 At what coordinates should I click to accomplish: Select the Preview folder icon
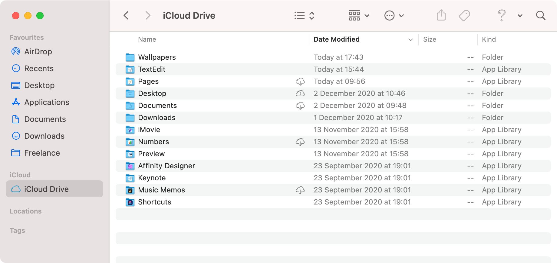(x=130, y=154)
